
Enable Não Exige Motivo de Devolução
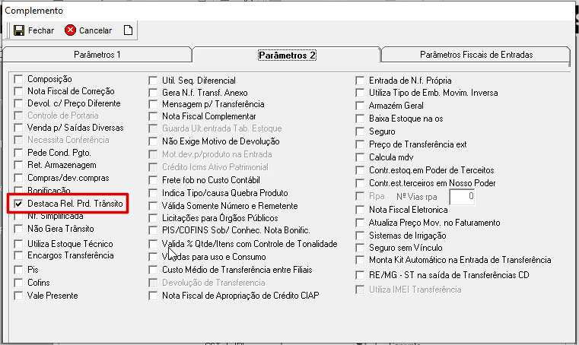(153, 141)
